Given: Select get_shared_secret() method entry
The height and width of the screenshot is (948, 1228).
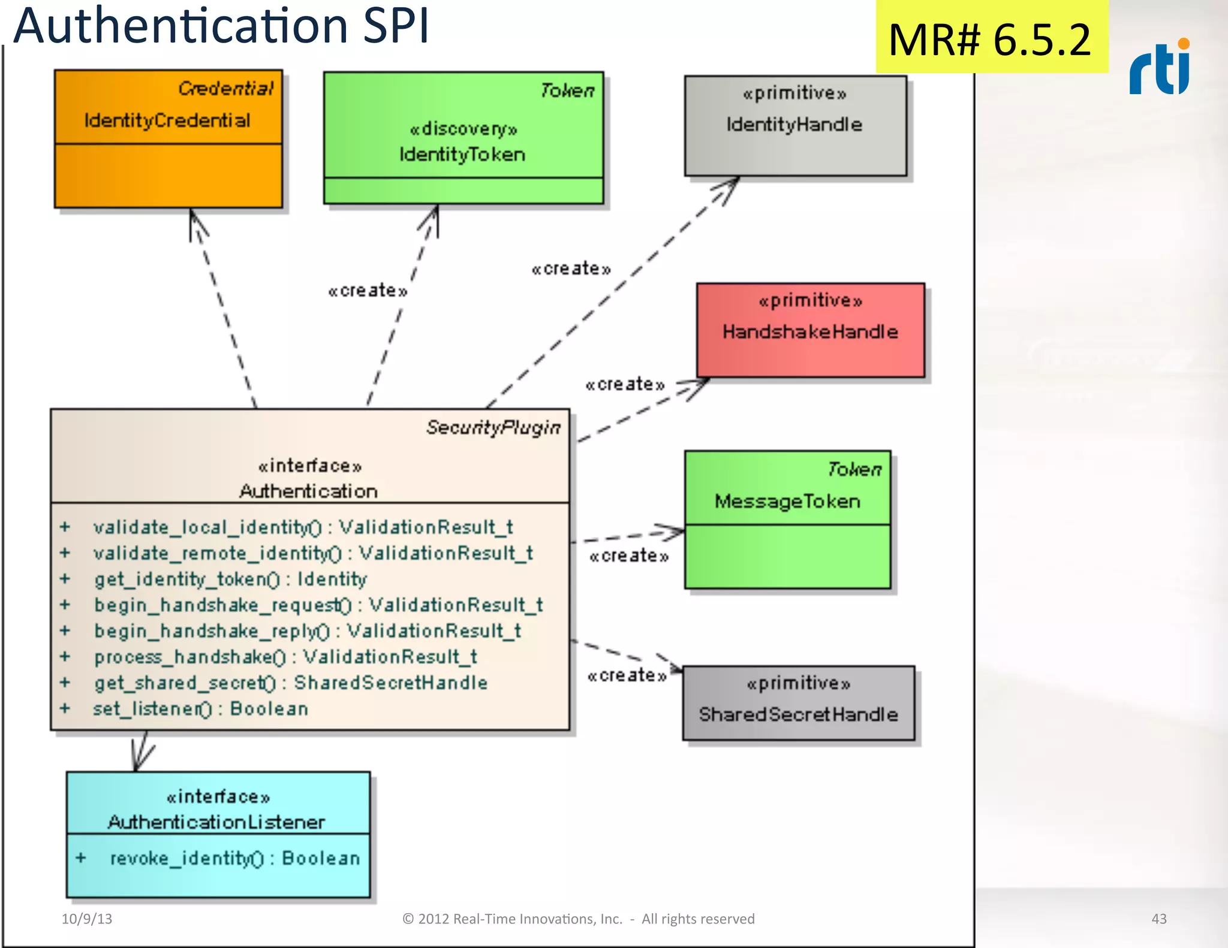Looking at the screenshot, I should pyautogui.click(x=290, y=683).
